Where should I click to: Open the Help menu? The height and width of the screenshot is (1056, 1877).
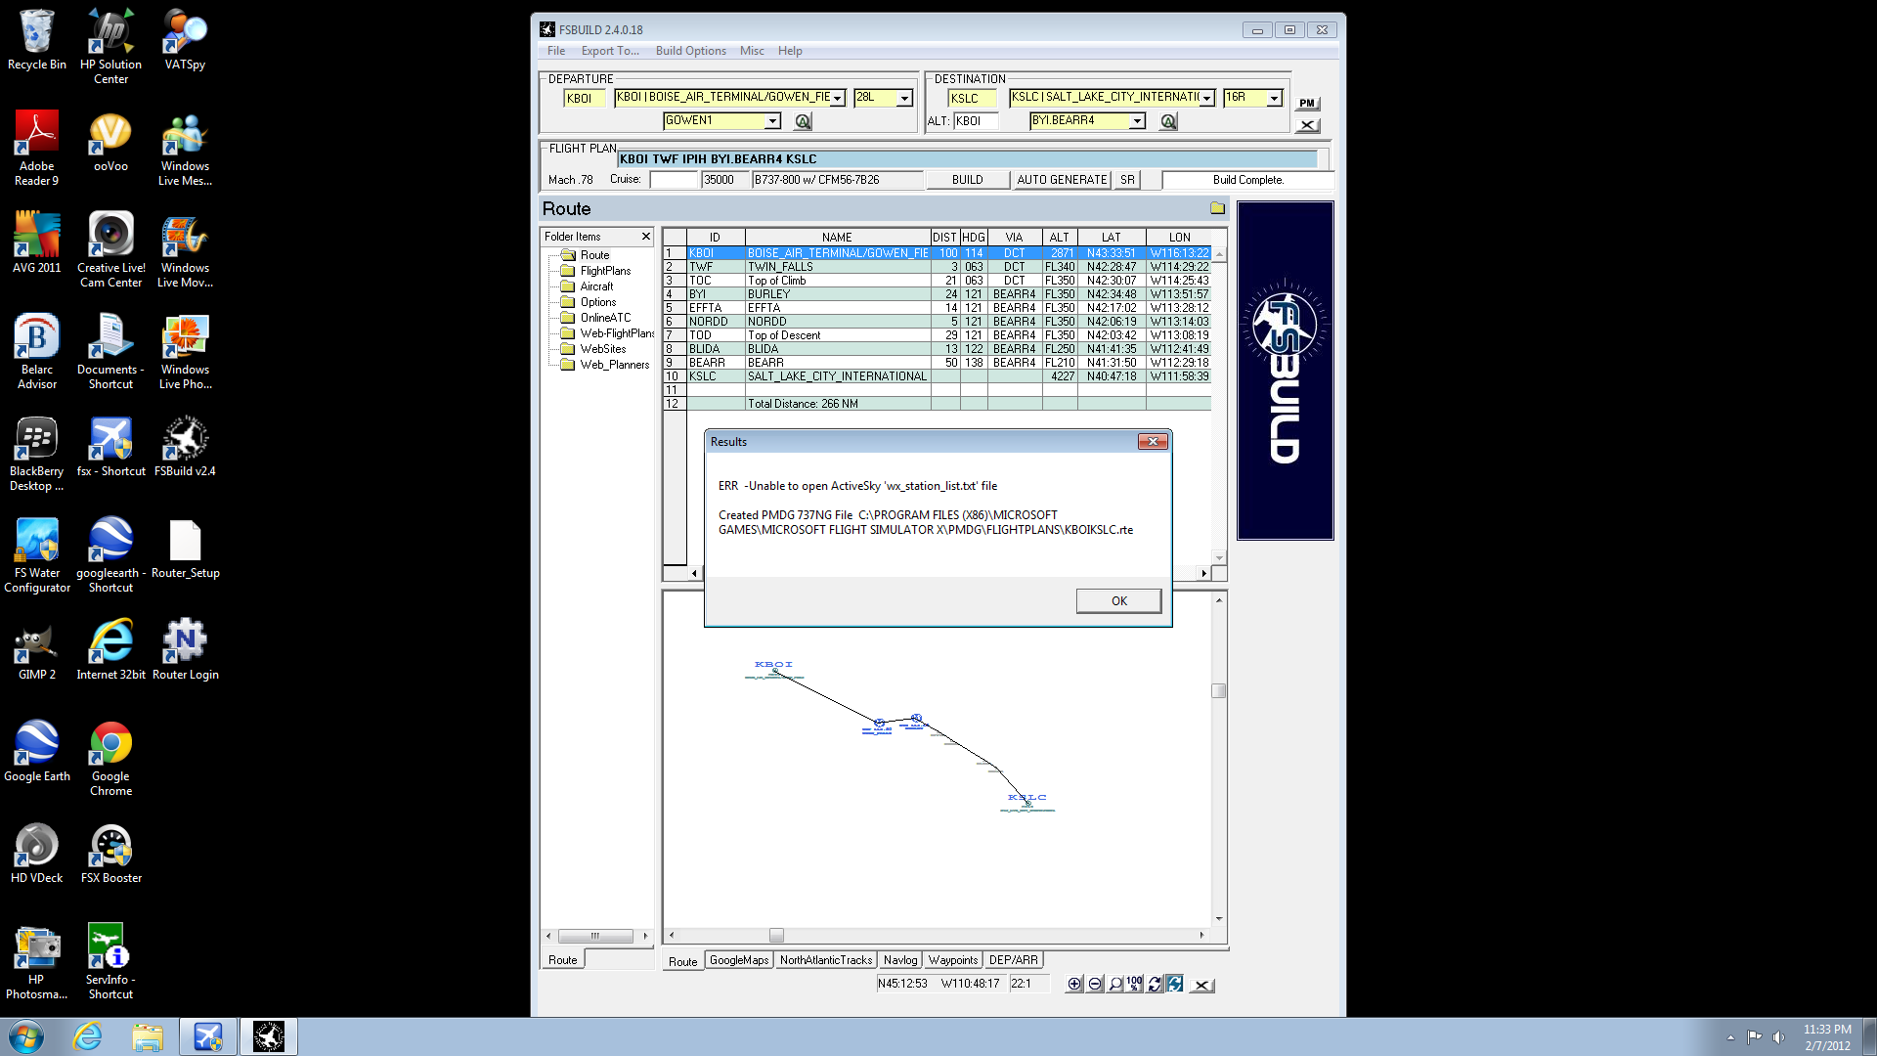(790, 51)
